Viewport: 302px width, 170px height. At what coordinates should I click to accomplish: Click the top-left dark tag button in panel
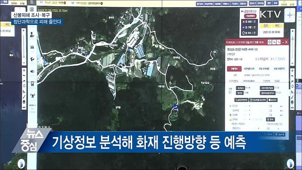tap(240, 88)
